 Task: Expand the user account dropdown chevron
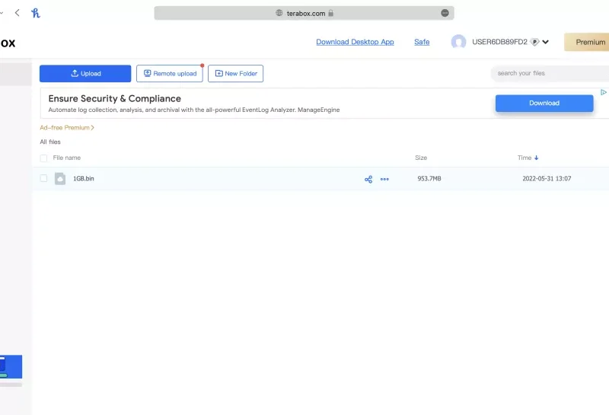point(546,42)
